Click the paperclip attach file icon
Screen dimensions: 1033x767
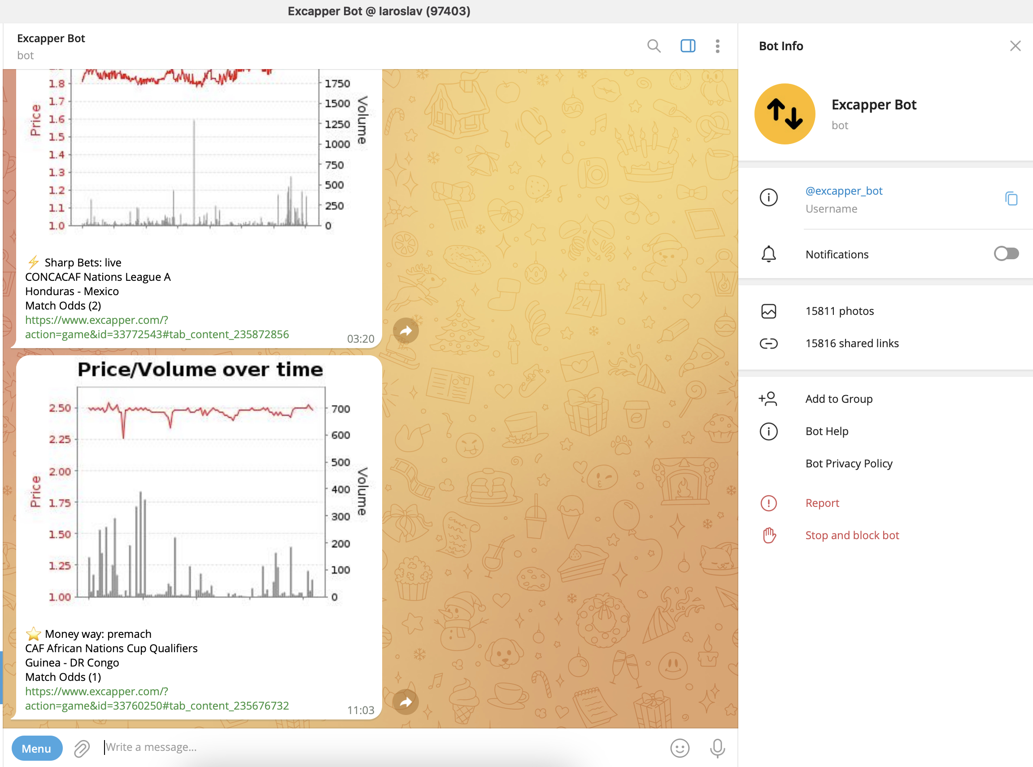(82, 748)
